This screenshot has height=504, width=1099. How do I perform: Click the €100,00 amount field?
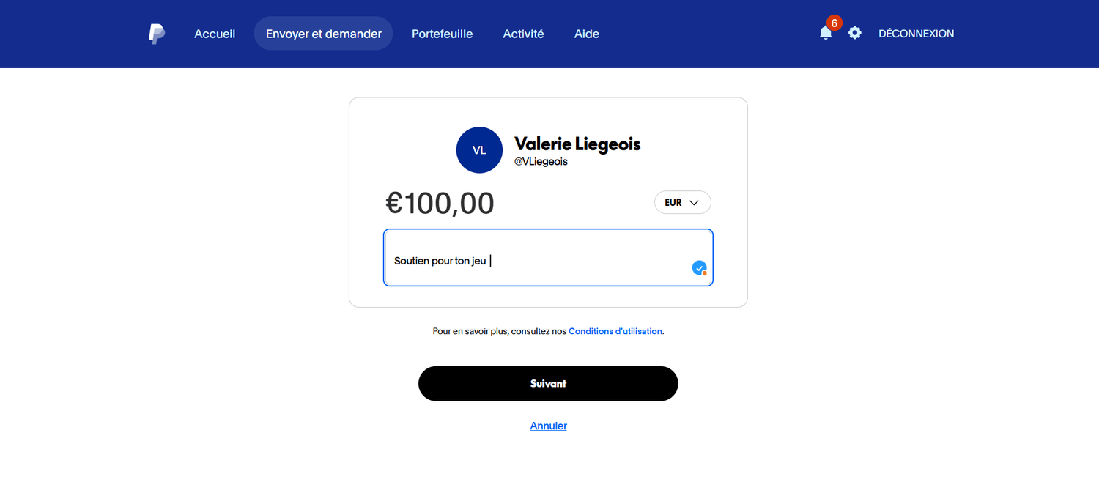tap(440, 204)
